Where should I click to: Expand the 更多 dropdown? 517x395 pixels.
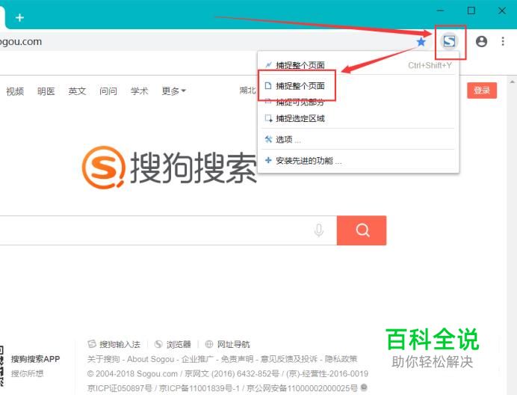[x=174, y=91]
